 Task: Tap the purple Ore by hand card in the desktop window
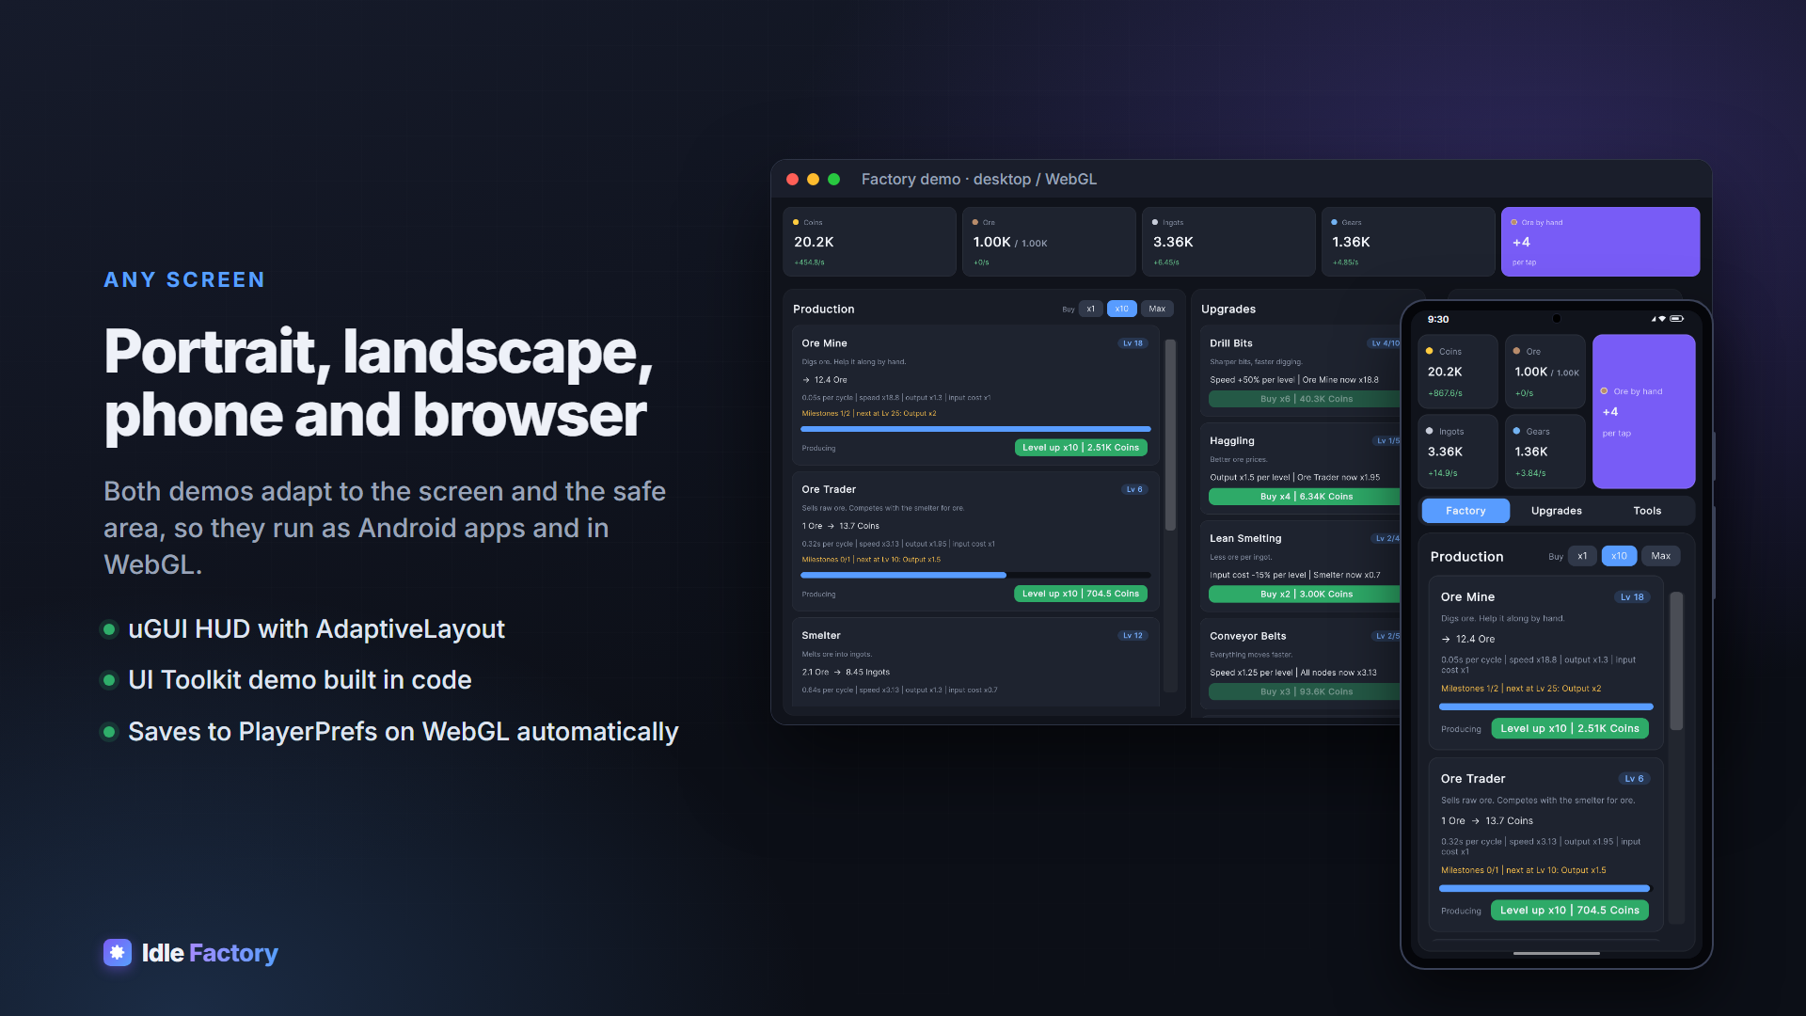point(1600,242)
